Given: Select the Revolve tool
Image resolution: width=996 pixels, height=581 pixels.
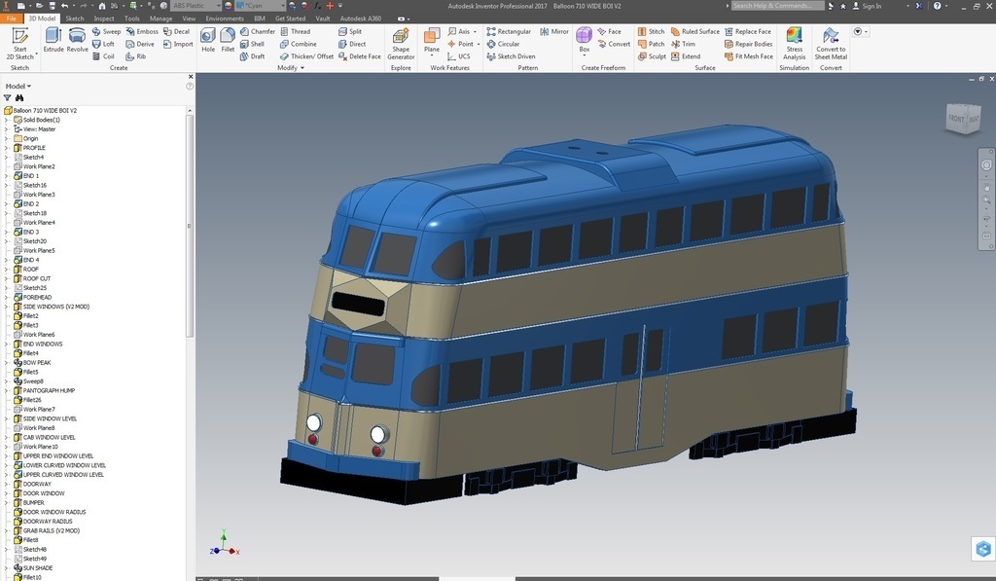Looking at the screenshot, I should [78, 39].
